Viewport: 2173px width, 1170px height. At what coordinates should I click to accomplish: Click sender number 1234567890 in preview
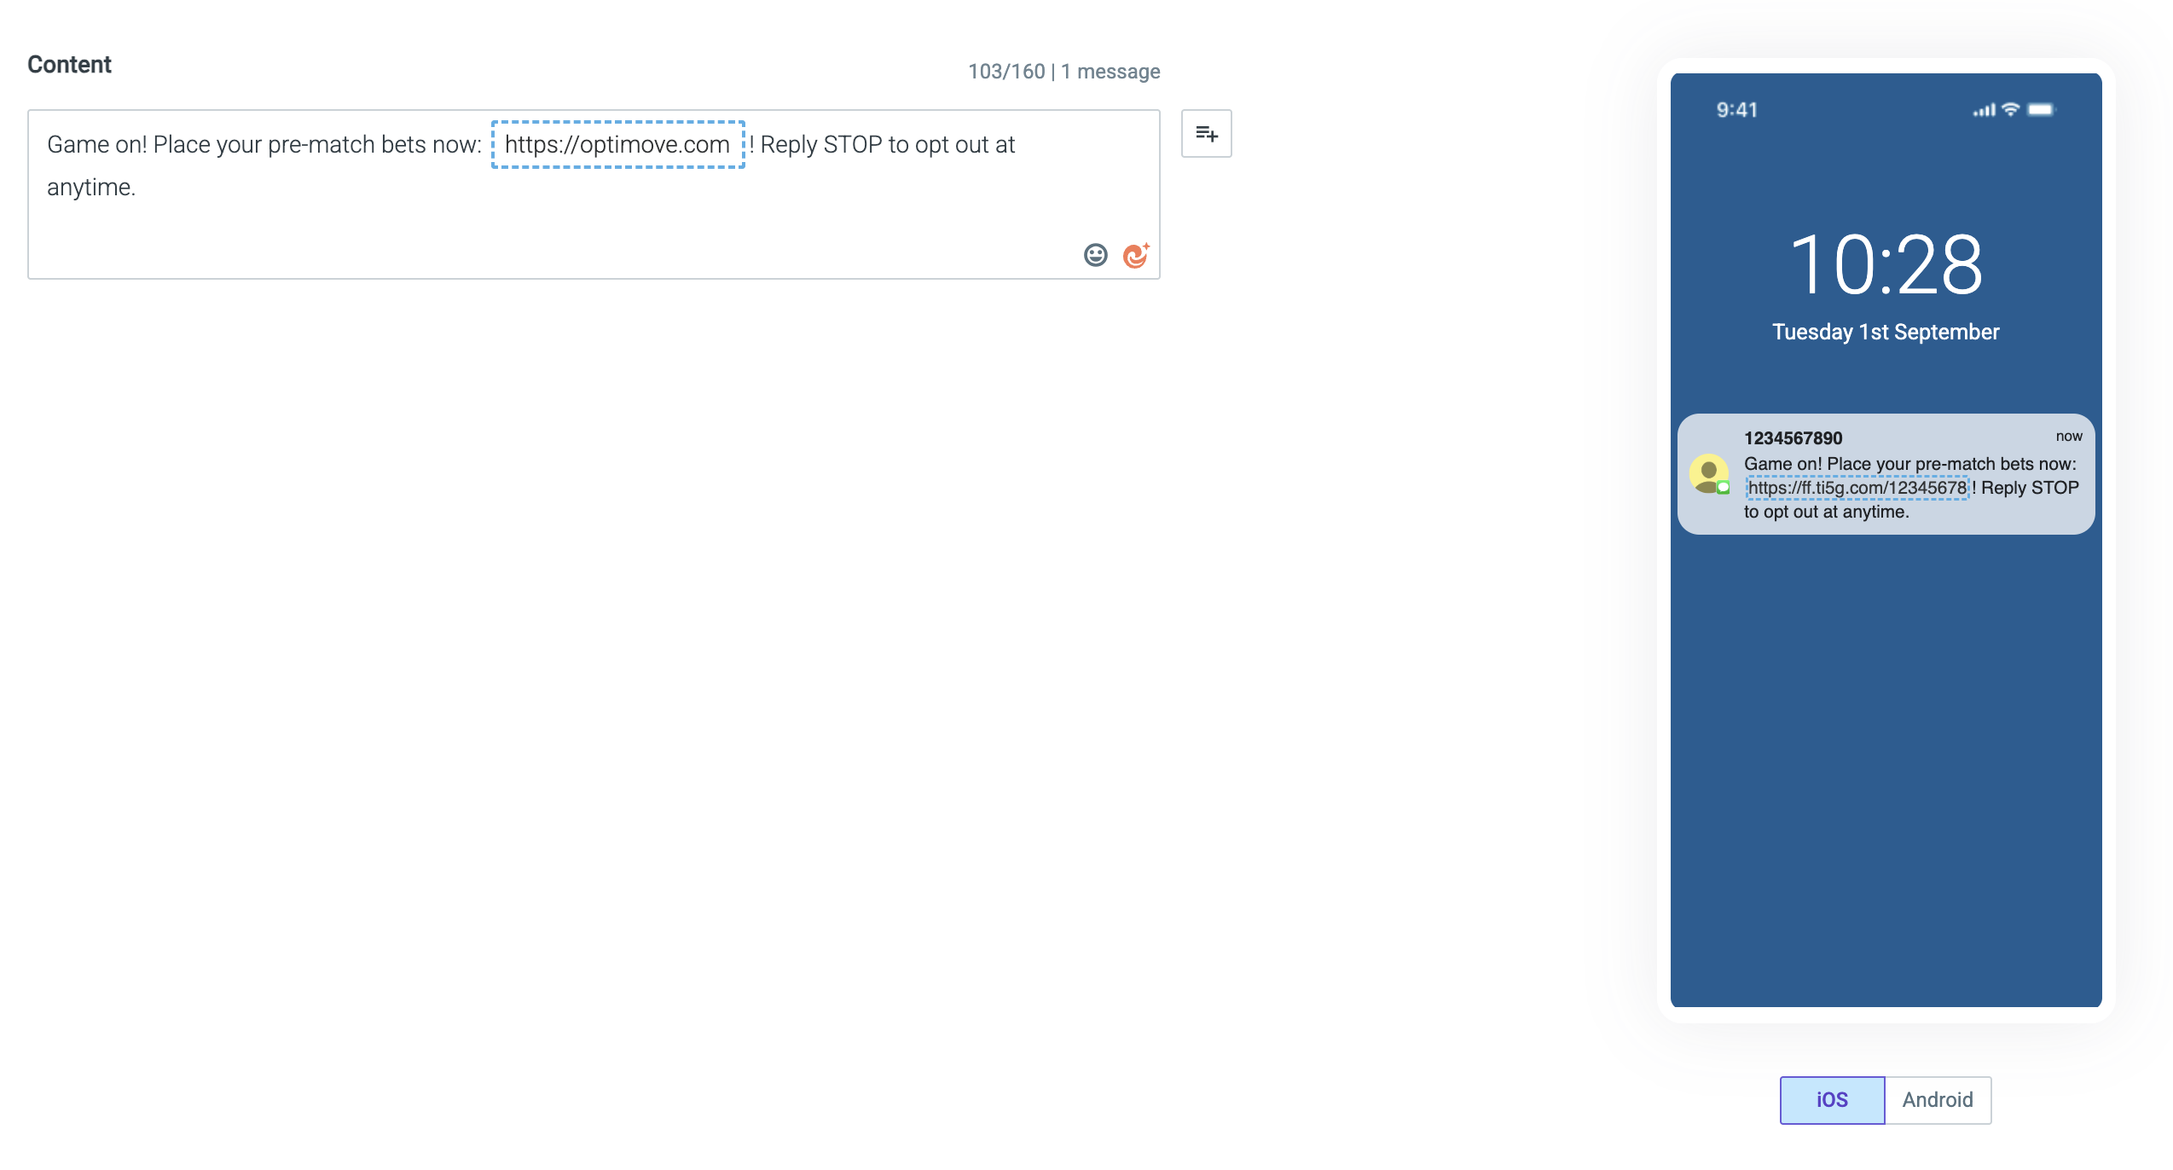[1793, 438]
